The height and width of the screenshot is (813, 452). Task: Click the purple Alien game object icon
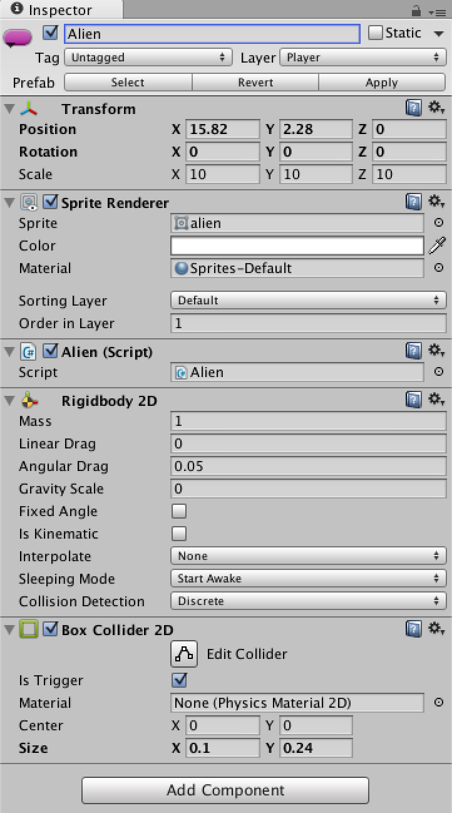18,38
